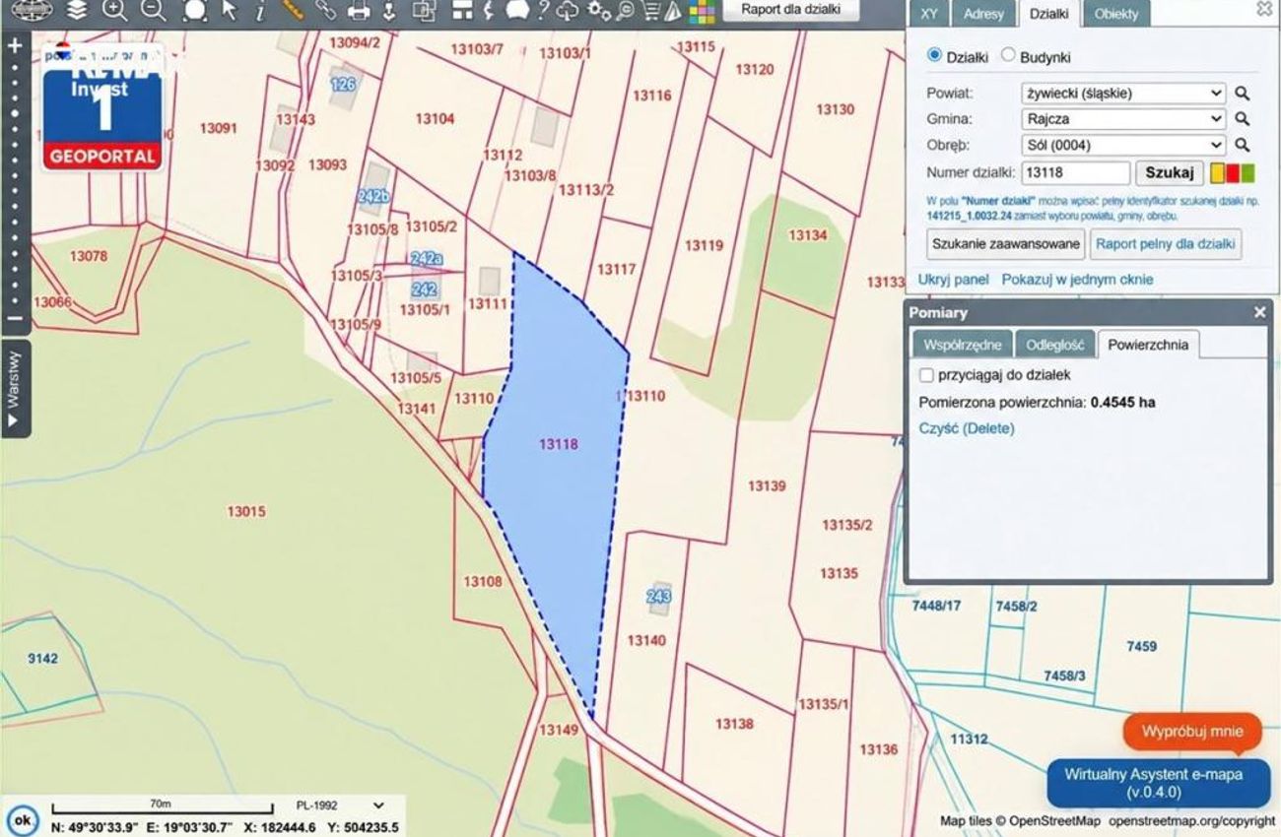
Task: Click the printer icon in toolbar
Action: click(x=360, y=11)
